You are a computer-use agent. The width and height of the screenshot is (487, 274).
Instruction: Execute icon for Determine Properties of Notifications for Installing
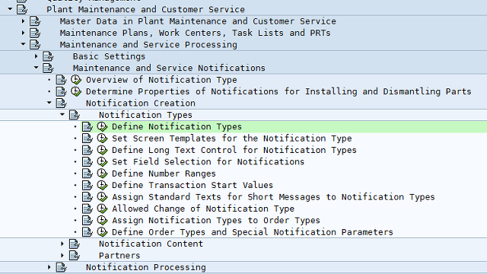click(x=76, y=91)
